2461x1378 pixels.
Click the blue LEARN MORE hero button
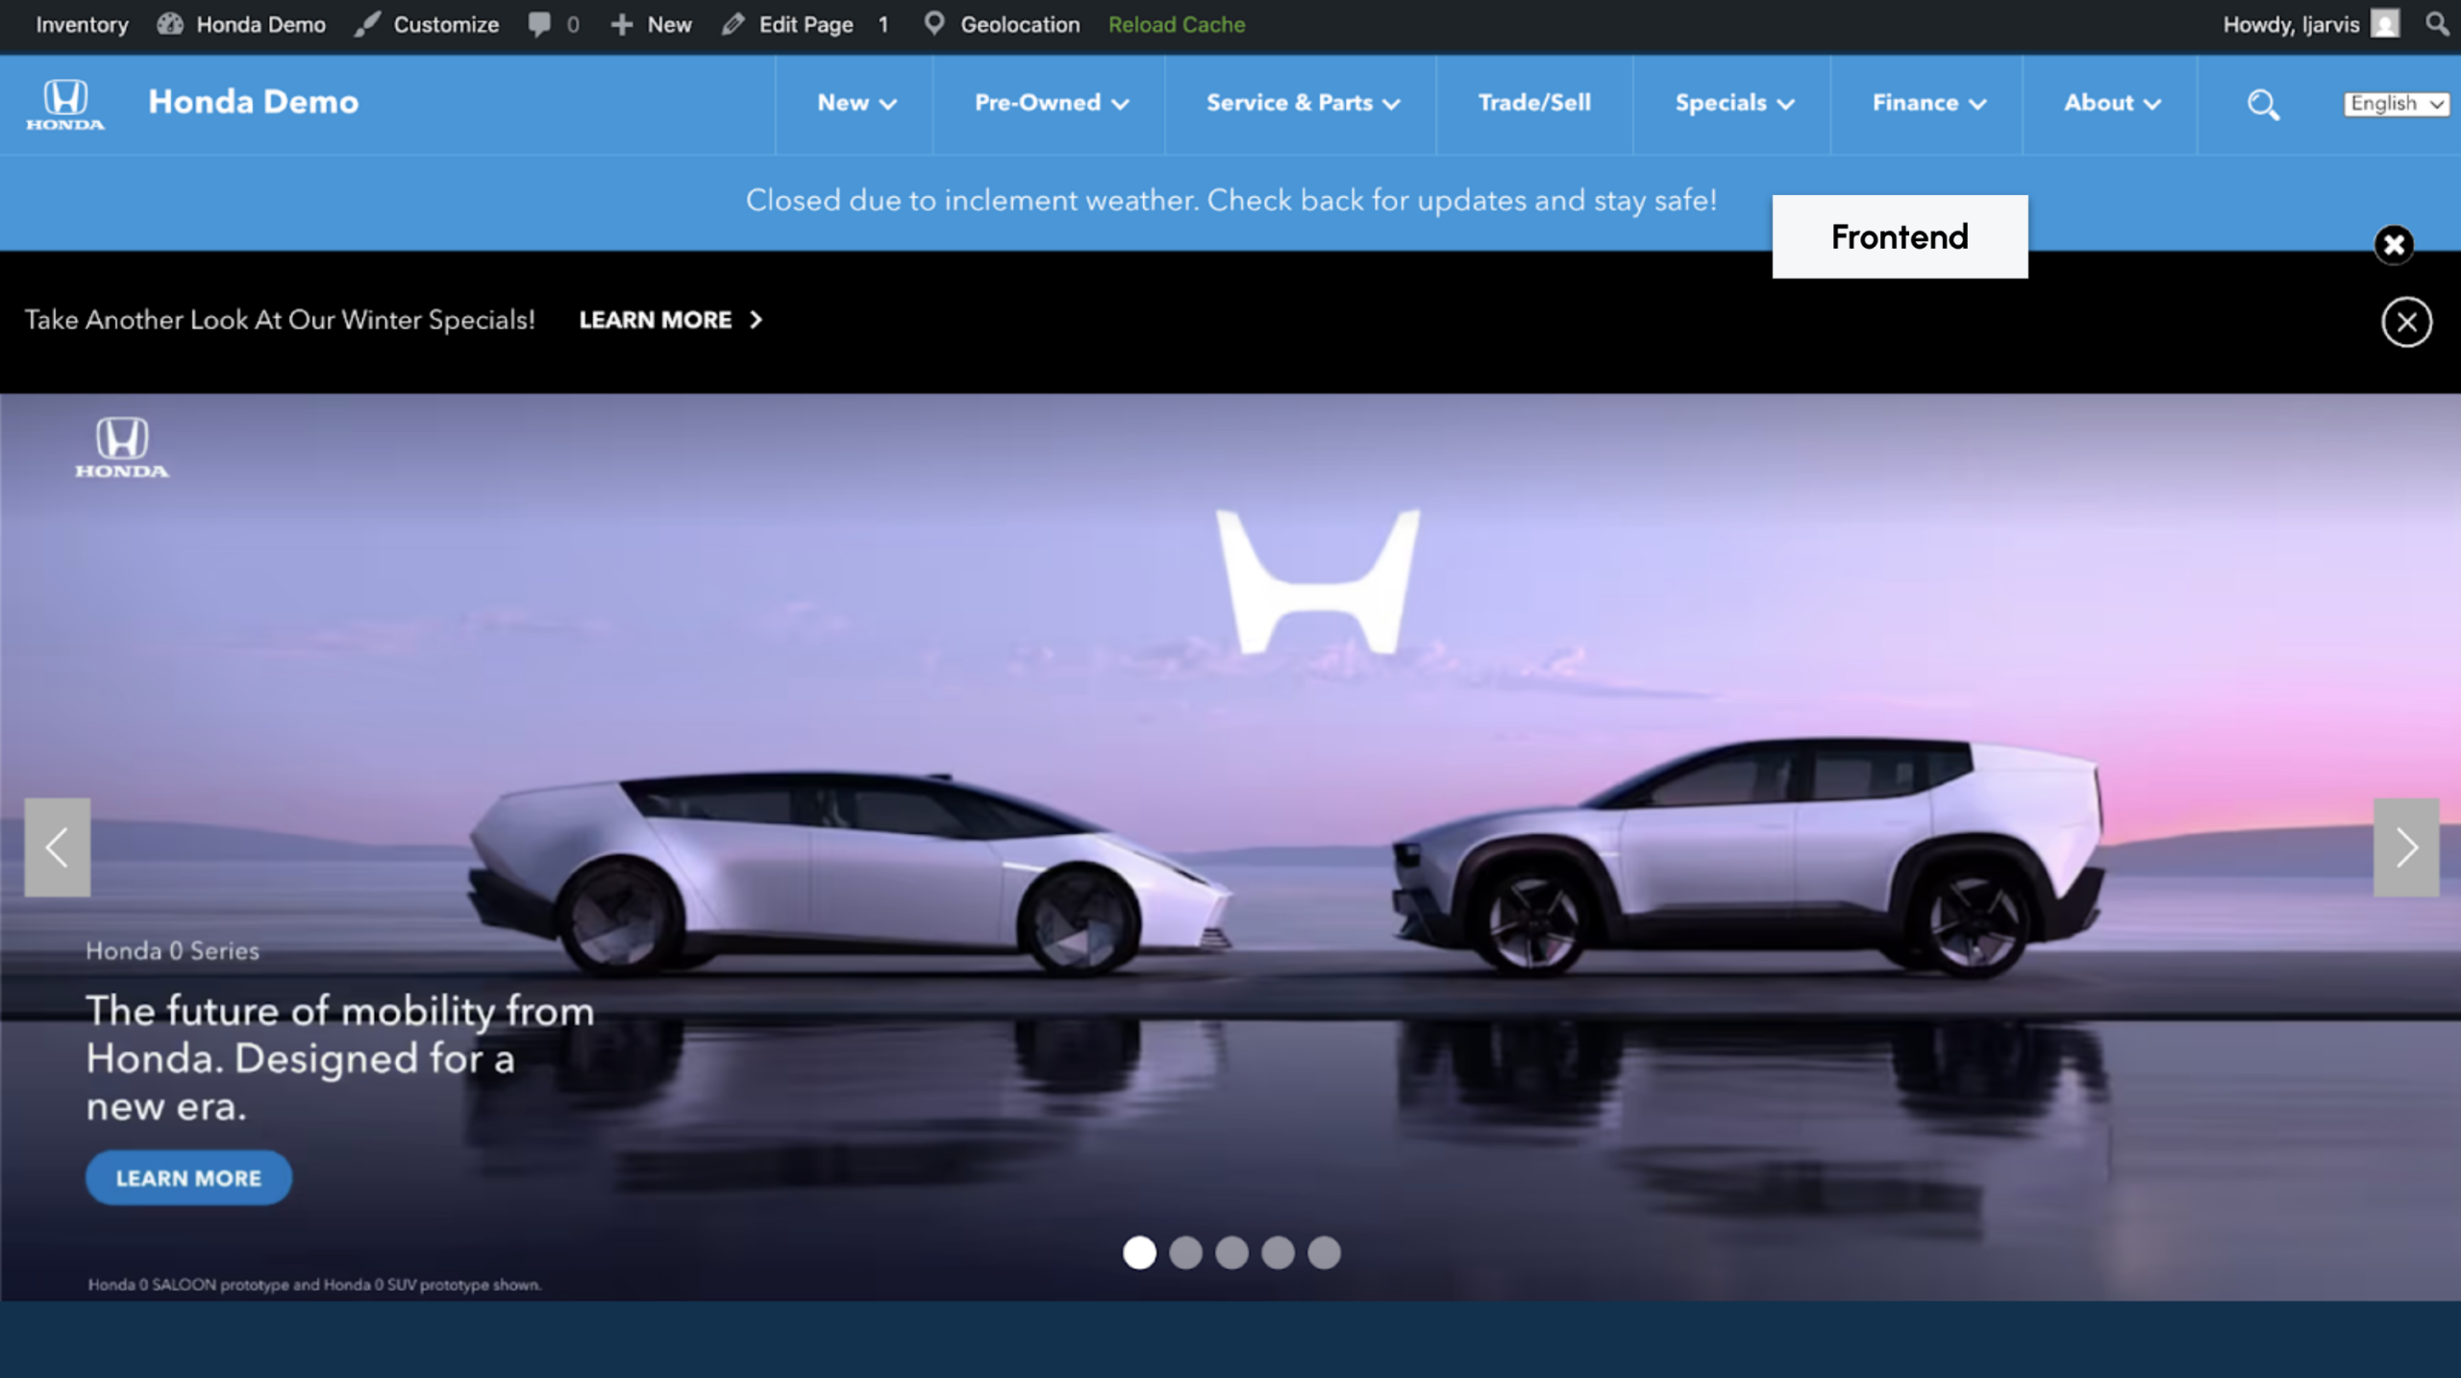pos(188,1178)
